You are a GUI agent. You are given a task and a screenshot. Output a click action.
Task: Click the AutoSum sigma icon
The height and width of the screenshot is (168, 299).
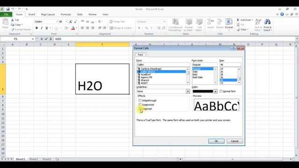tap(238, 20)
